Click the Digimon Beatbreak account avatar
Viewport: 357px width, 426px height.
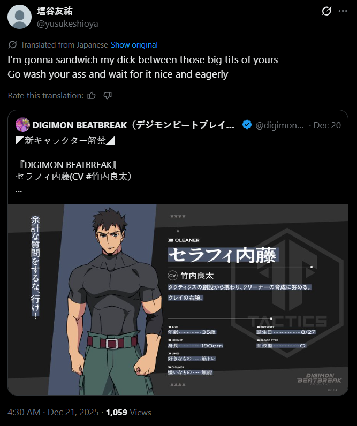[x=23, y=125]
